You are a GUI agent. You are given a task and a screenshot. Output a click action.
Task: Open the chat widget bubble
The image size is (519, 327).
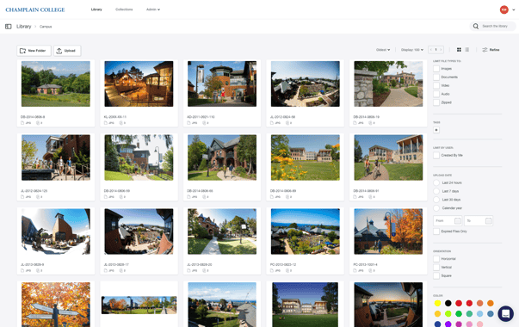click(505, 313)
